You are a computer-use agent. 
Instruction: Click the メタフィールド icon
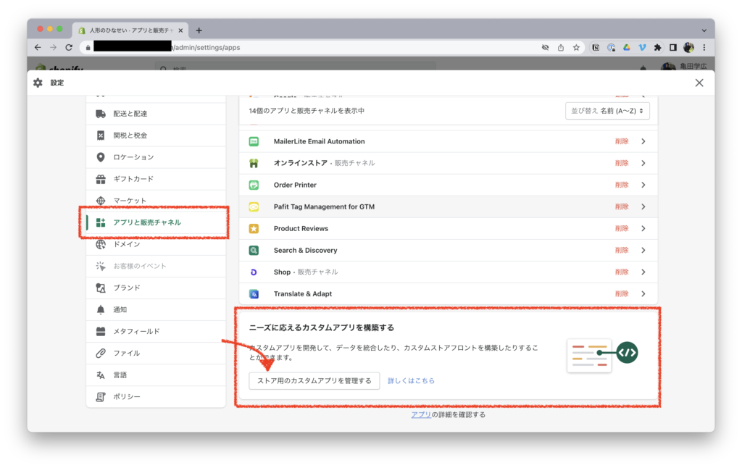[x=101, y=331]
